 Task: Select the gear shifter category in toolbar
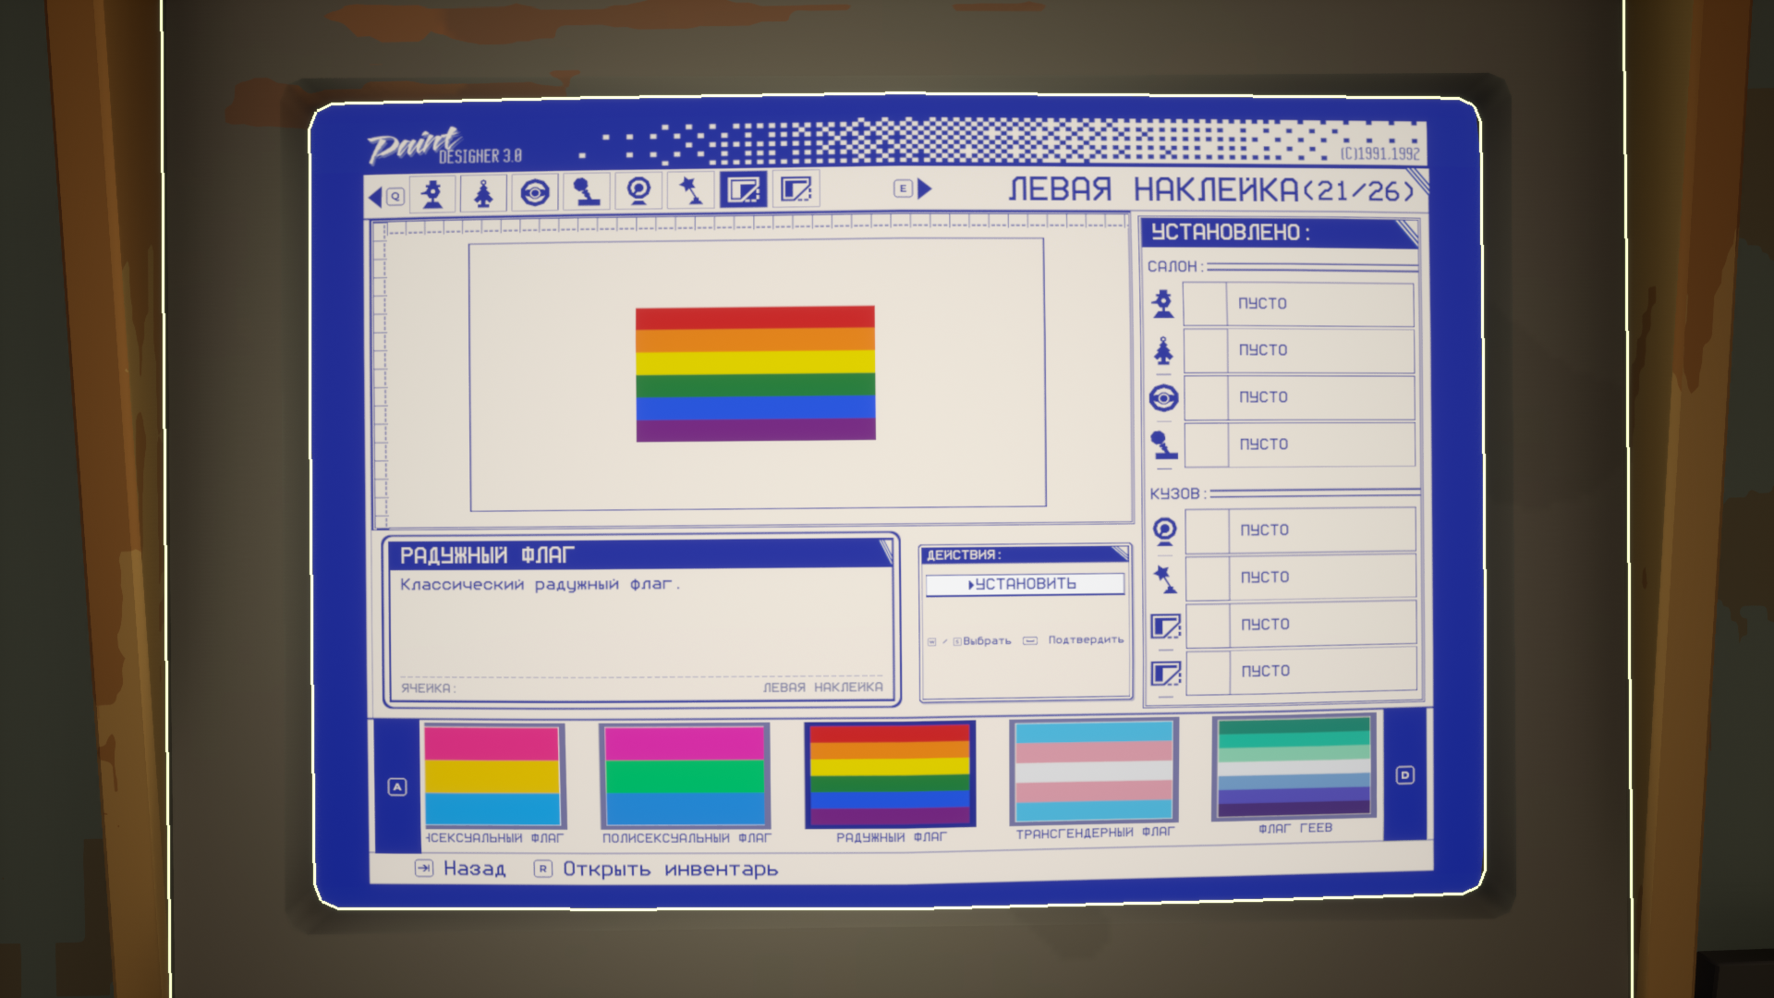click(587, 192)
